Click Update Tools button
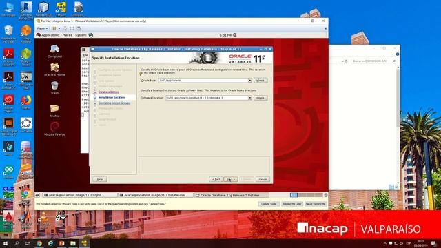441x248 pixels. pyautogui.click(x=269, y=204)
